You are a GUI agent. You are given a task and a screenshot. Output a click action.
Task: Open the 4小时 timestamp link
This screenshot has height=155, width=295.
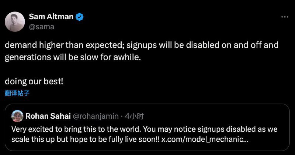tap(134, 116)
